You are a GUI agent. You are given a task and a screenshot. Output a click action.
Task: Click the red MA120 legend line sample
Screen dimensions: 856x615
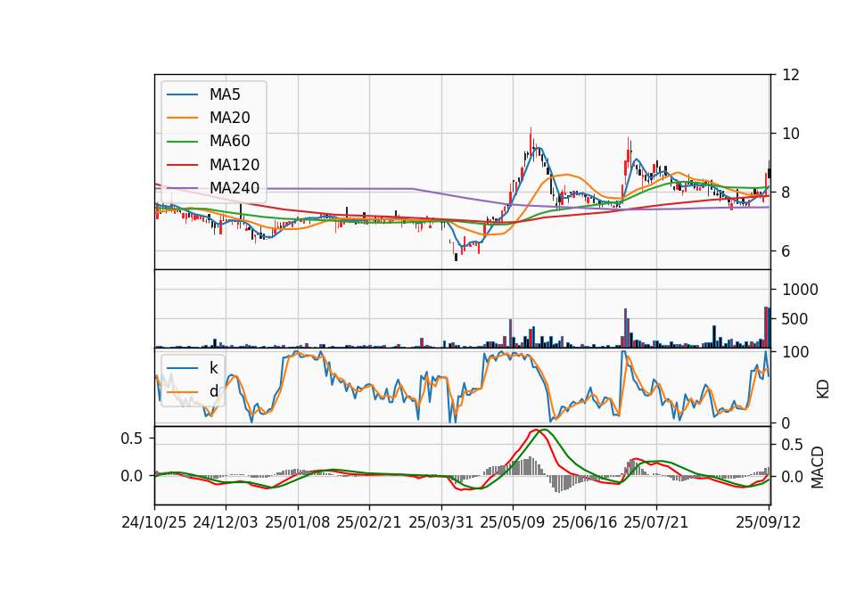click(x=182, y=165)
